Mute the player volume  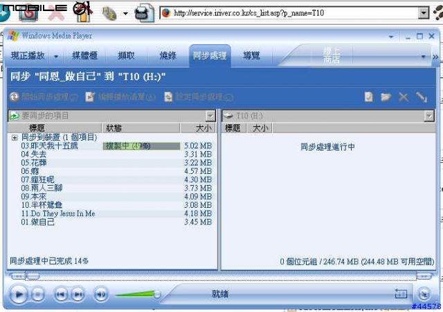[101, 295]
